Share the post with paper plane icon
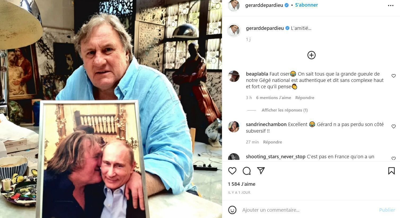 261,171
